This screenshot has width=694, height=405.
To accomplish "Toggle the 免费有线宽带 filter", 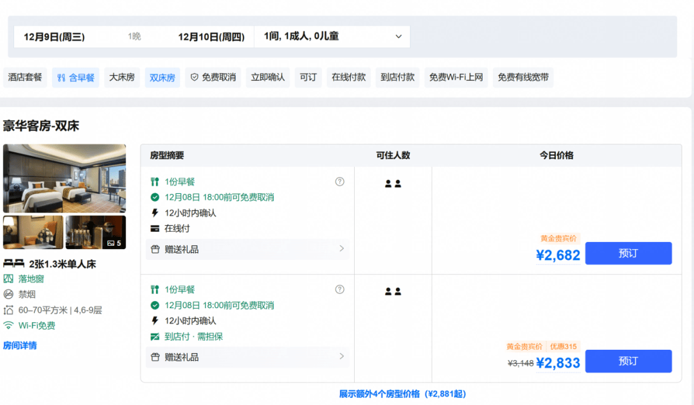I will point(523,78).
